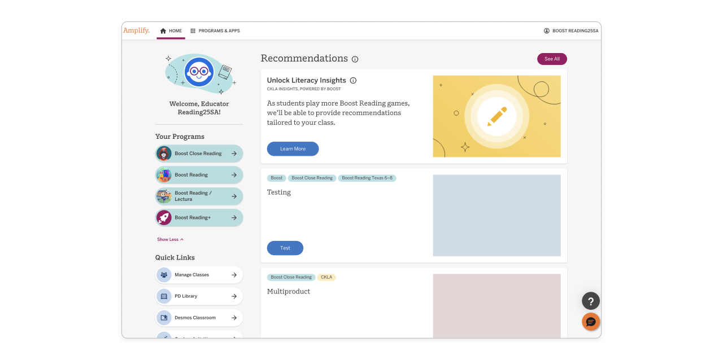Click the yellow pencil recommendation image
Image resolution: width=723 pixels, height=360 pixels.
[x=497, y=116]
